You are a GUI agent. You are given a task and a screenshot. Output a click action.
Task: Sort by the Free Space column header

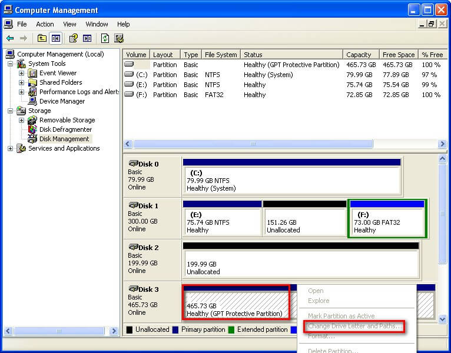click(x=399, y=55)
